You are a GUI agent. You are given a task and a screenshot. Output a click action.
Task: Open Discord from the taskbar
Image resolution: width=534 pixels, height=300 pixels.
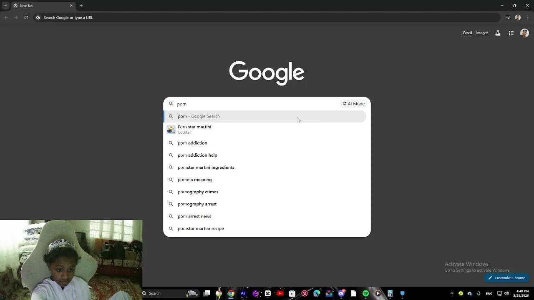pyautogui.click(x=341, y=293)
